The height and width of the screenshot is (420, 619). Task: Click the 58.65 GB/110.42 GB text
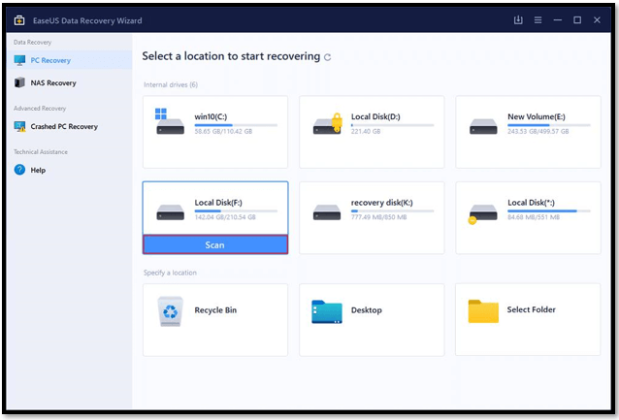point(223,131)
